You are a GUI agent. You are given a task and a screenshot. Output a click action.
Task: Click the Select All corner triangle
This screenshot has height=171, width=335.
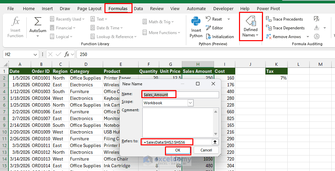6,64
